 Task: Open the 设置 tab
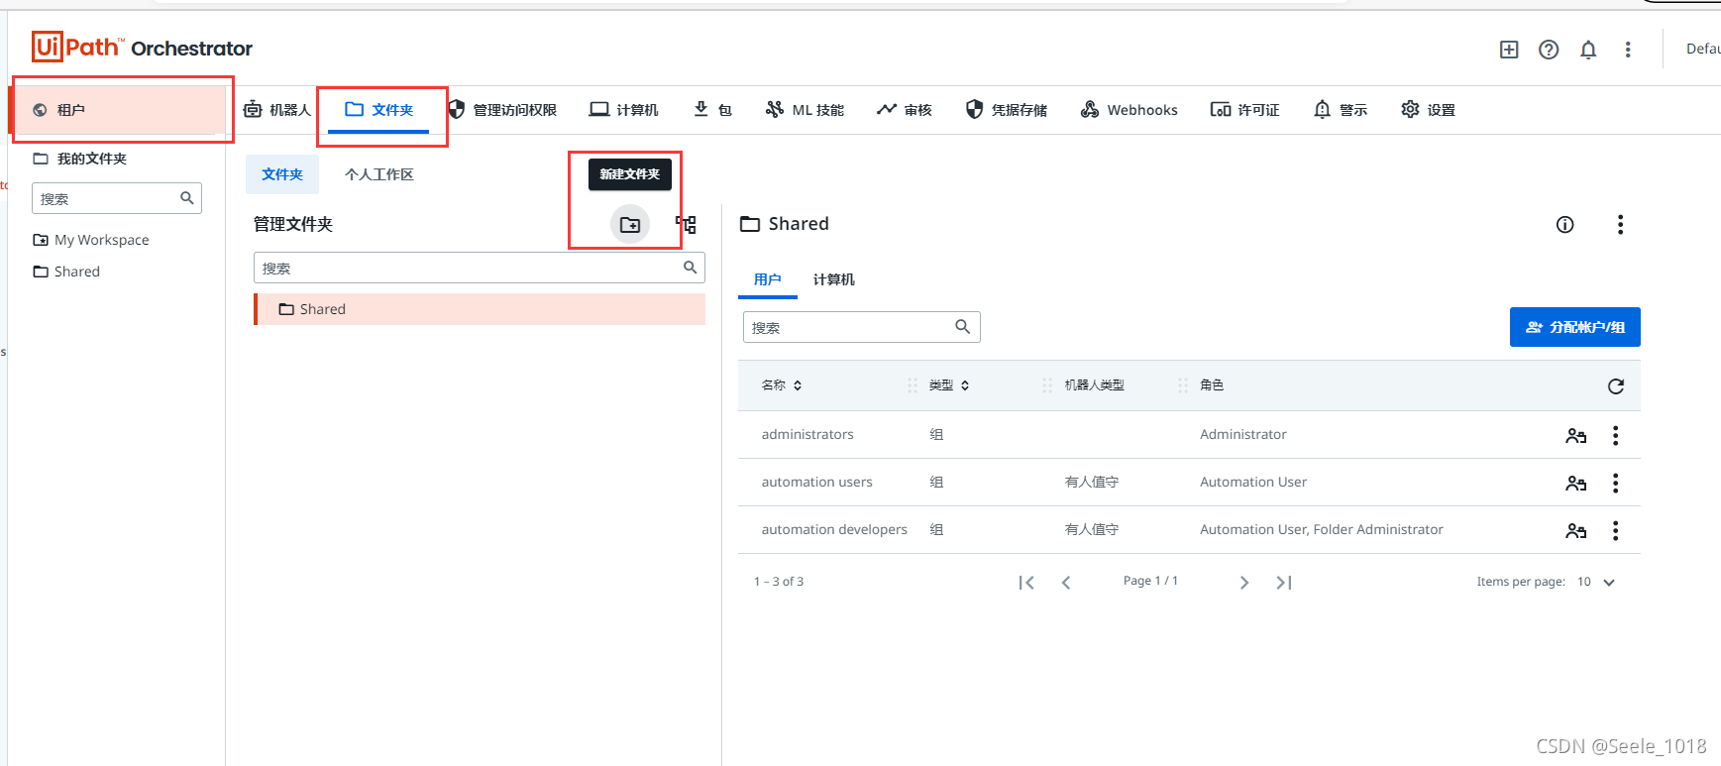point(1429,110)
